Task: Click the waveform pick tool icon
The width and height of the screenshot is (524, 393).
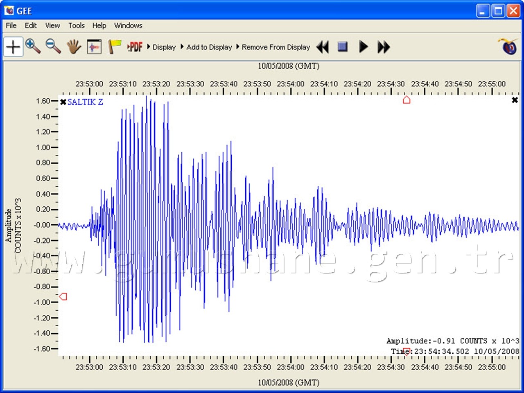Action: tap(94, 47)
